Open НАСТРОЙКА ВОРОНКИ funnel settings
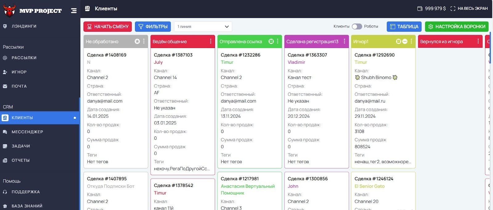The image size is (493, 210). [457, 26]
